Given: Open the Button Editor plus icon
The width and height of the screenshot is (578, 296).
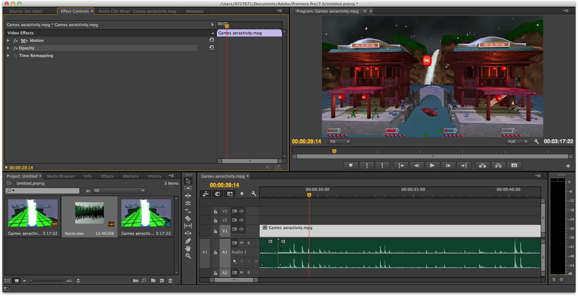Looking at the screenshot, I should pos(568,166).
